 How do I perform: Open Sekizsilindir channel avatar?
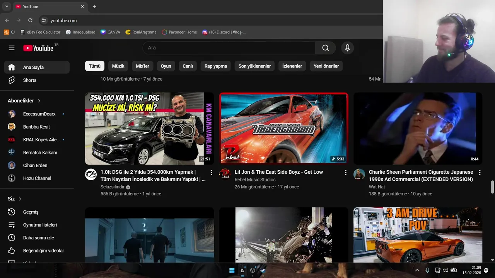coord(91,175)
